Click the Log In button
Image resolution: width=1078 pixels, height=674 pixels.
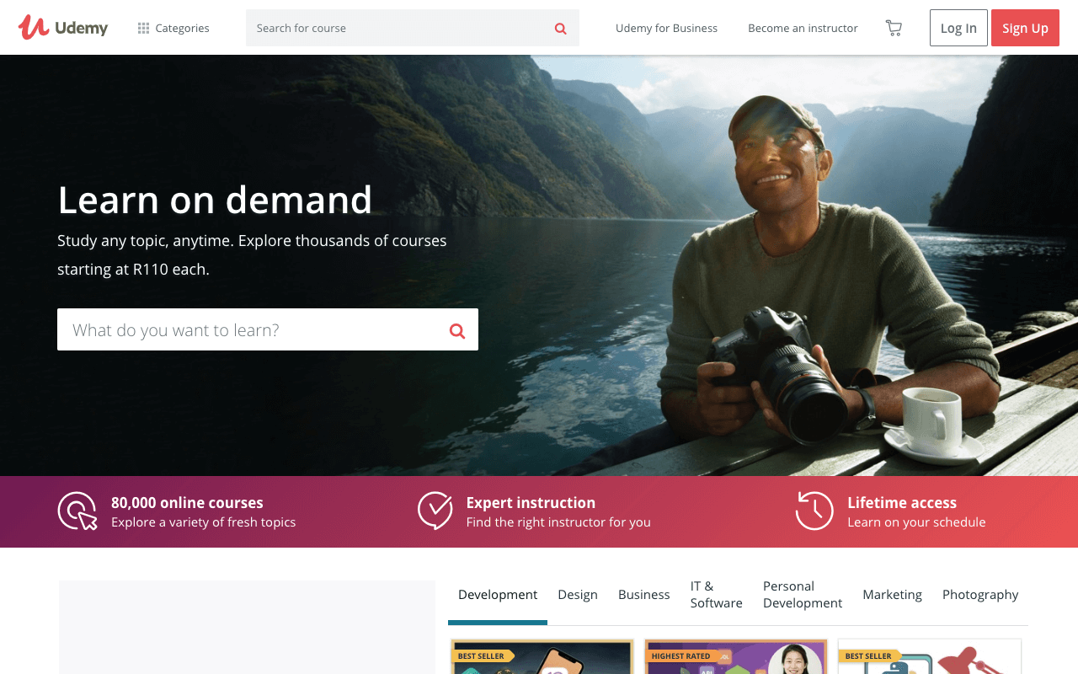point(958,28)
